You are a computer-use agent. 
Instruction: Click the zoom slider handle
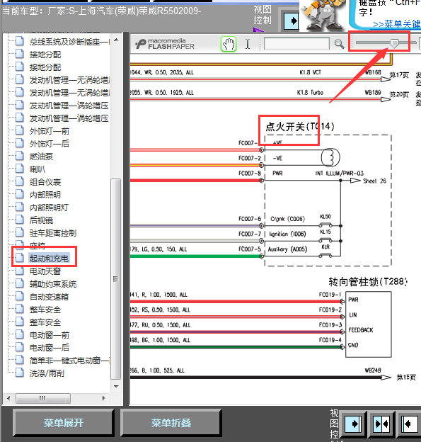point(394,43)
